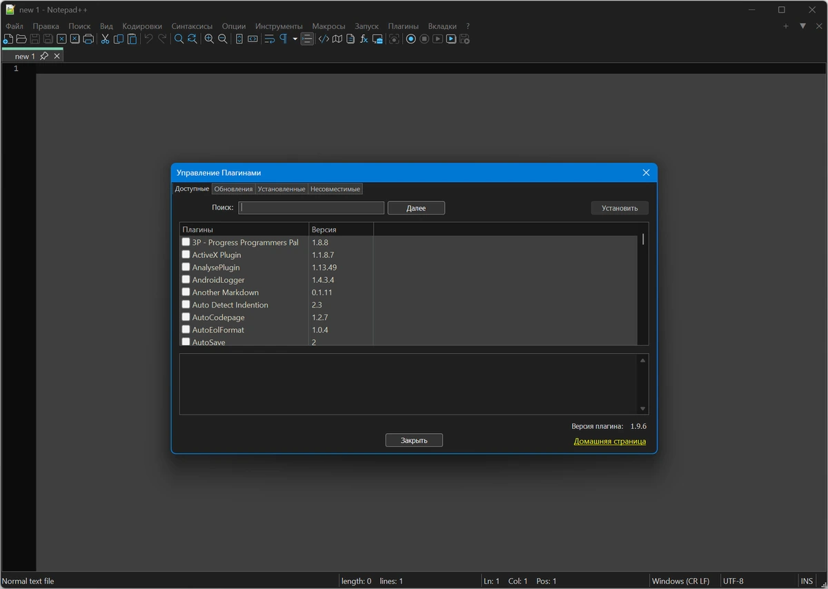828x589 pixels.
Task: Open the Синтаксисы menu
Action: [192, 26]
